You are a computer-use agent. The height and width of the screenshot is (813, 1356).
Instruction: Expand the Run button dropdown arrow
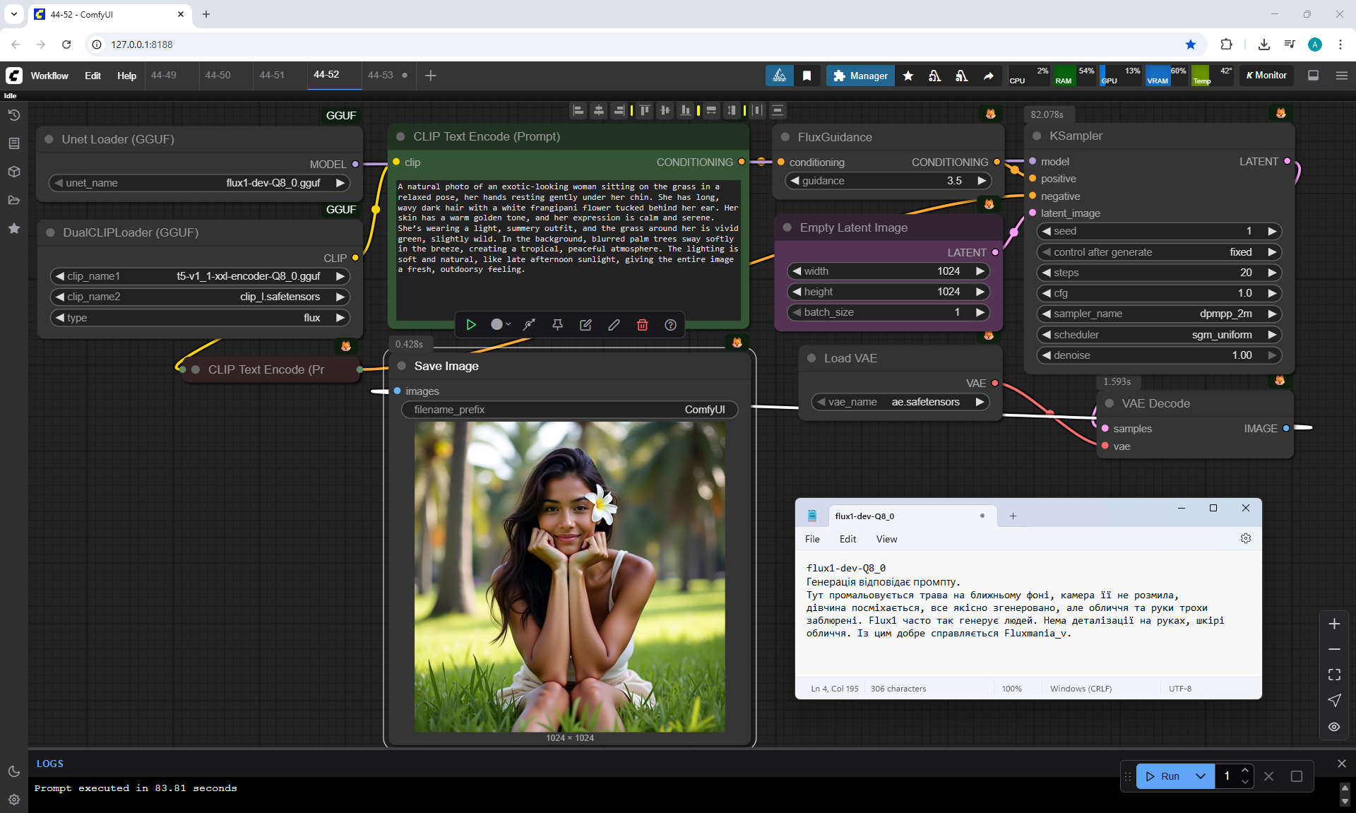click(x=1200, y=776)
